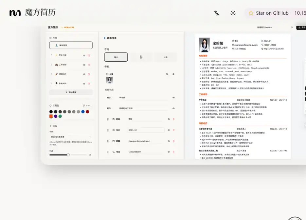Click the 行高 line height slider handle

68,155
